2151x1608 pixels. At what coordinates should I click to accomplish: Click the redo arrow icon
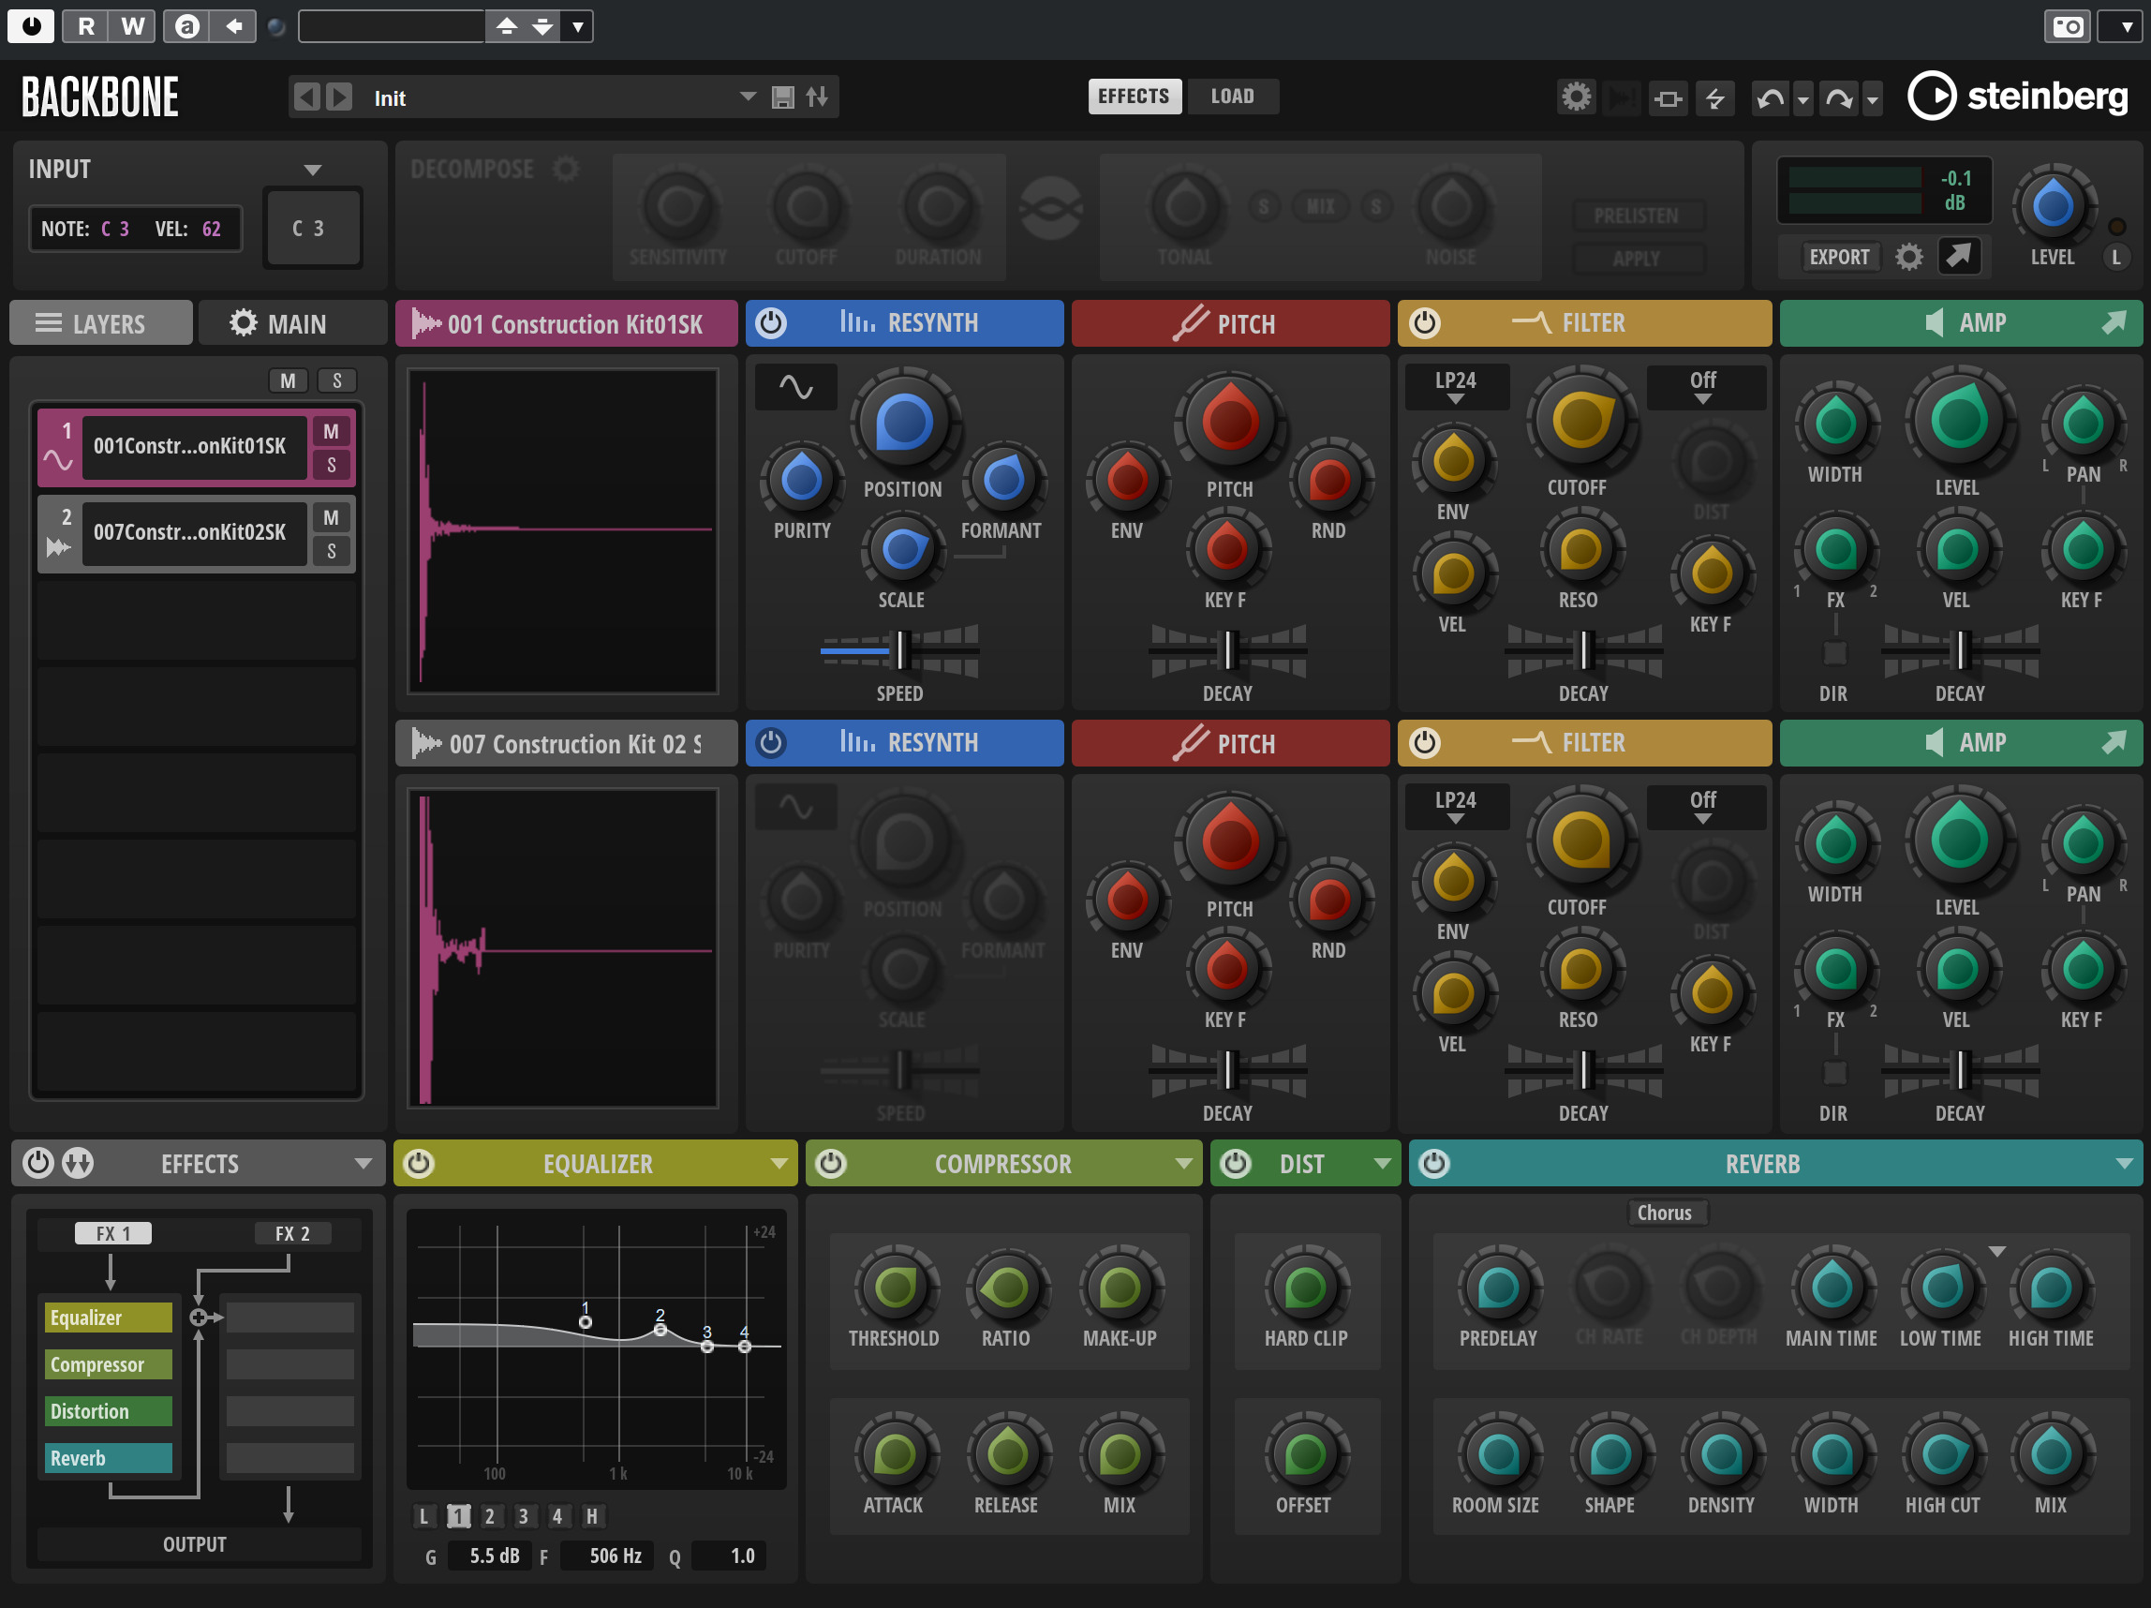[x=1839, y=98]
